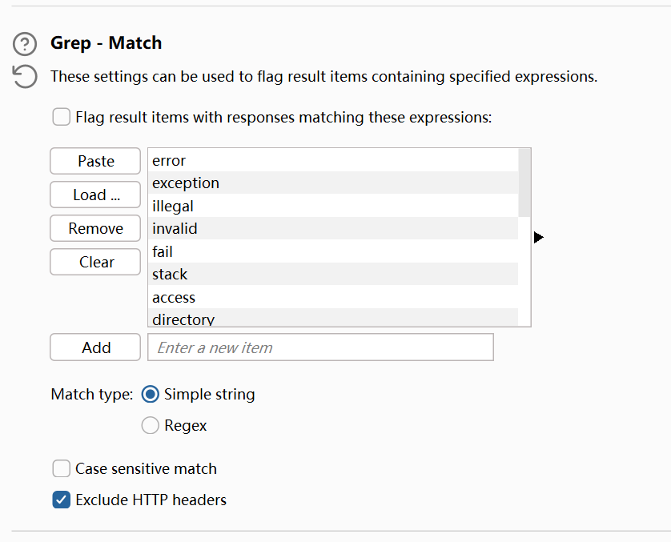Click the expression list scrollbar thumb
Screen dimensions: 671x542
coord(524,183)
